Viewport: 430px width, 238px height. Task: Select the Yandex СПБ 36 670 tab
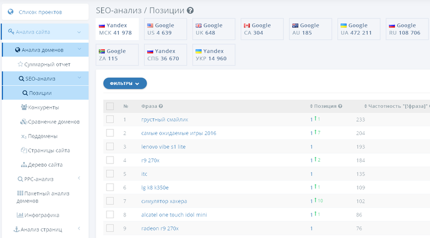coord(166,55)
